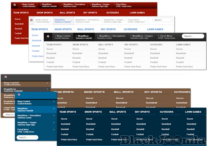This screenshot has width=207, height=146.
Task: Open LAWN GAMES heading in white menu
Action: 155,29
